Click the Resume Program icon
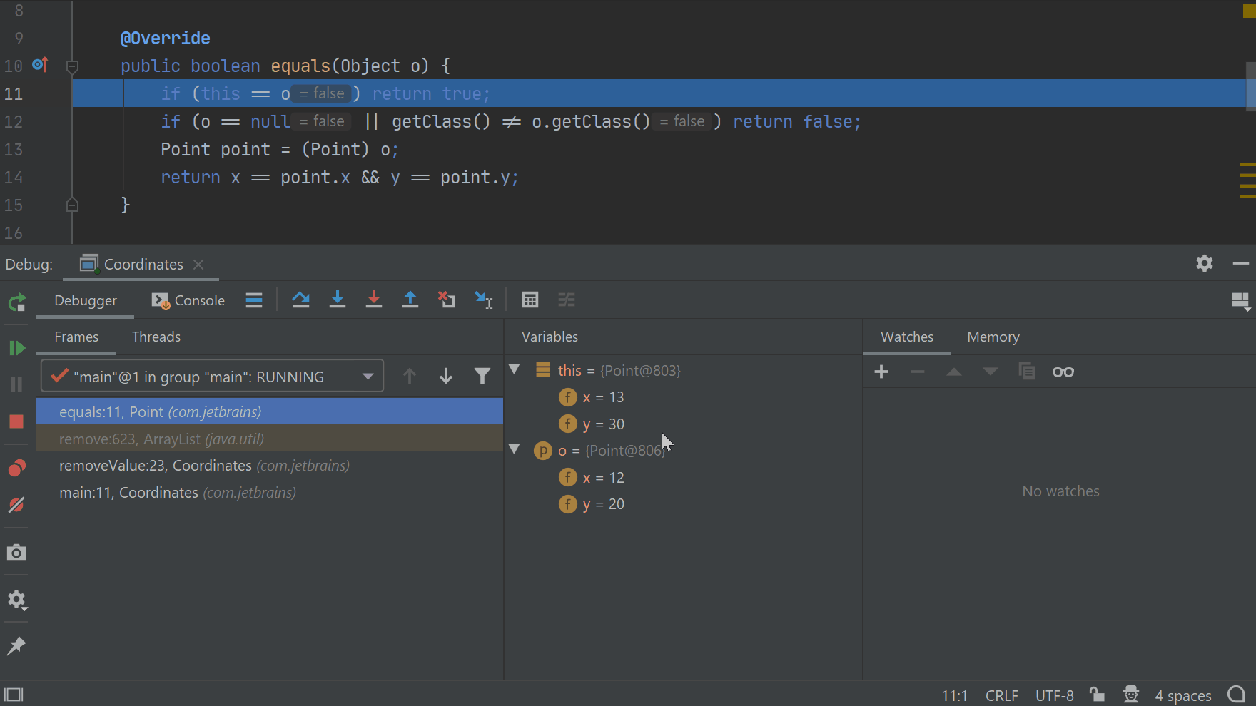Image resolution: width=1256 pixels, height=706 pixels. point(16,348)
